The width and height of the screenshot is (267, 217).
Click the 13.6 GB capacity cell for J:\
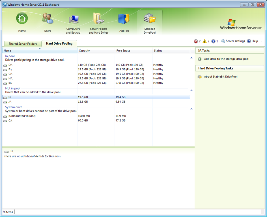pyautogui.click(x=83, y=102)
